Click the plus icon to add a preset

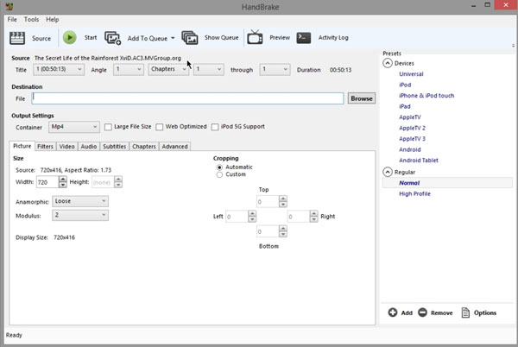[x=393, y=312]
